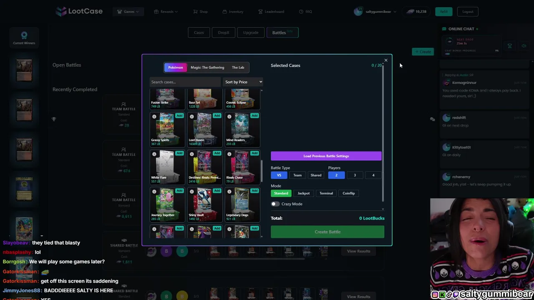Click the LootCase logo
Viewport: 534px width, 300px height.
79,11
